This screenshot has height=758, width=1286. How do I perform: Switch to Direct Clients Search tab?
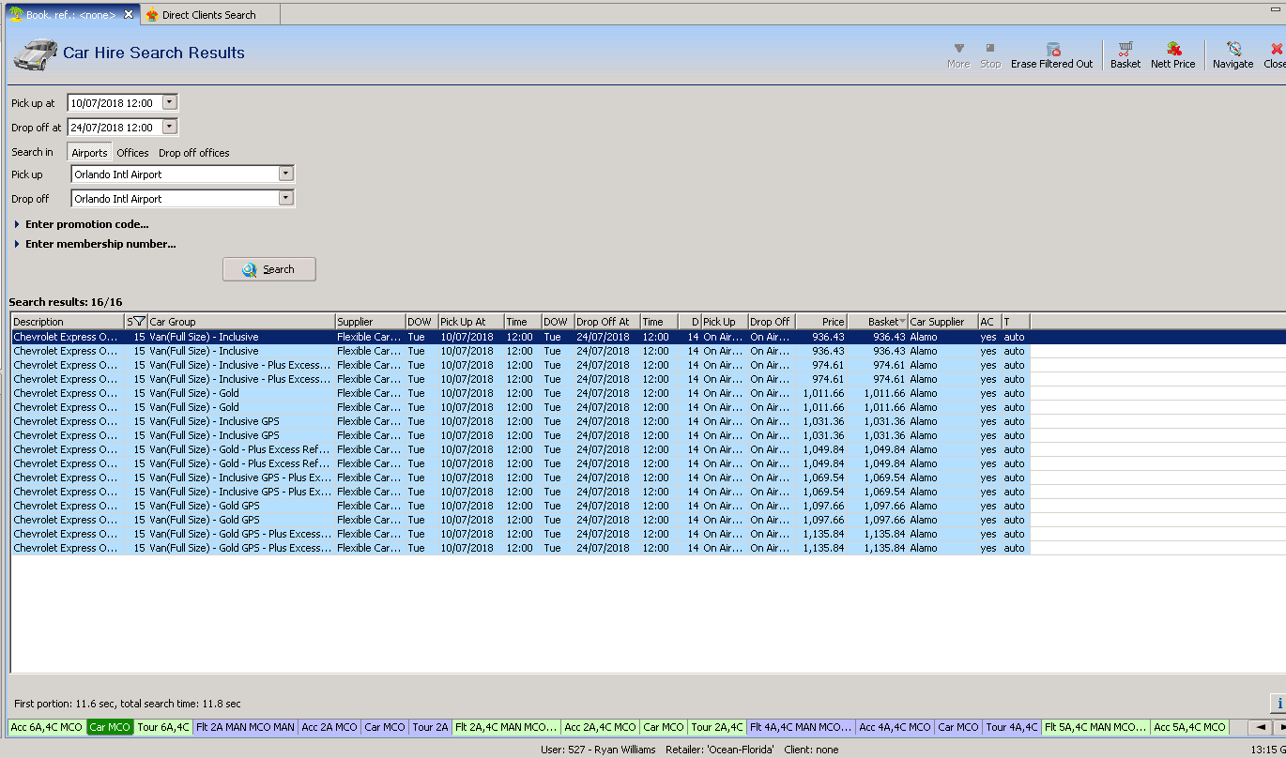207,15
